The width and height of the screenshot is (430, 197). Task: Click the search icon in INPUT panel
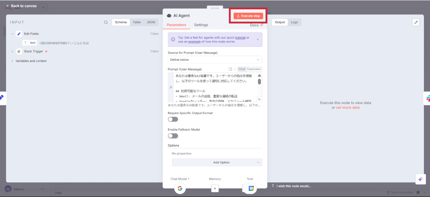(106, 22)
